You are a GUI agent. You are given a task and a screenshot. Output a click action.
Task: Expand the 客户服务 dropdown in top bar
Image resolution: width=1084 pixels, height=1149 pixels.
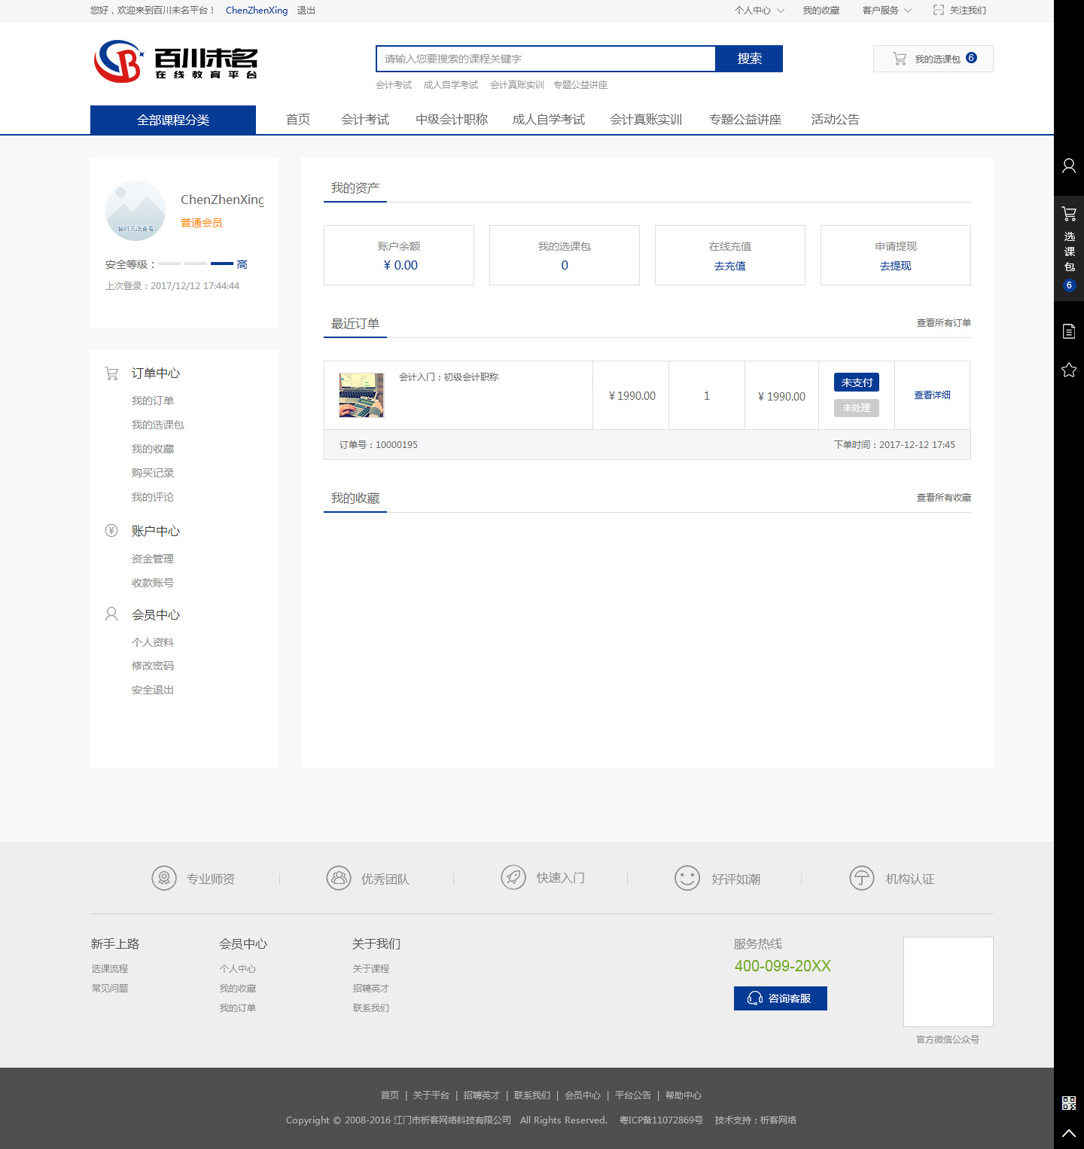click(x=886, y=11)
